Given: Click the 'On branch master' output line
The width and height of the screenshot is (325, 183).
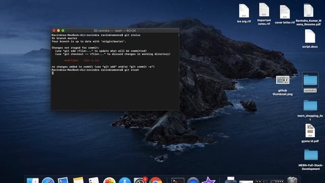Looking at the screenshot, I should 64,38.
